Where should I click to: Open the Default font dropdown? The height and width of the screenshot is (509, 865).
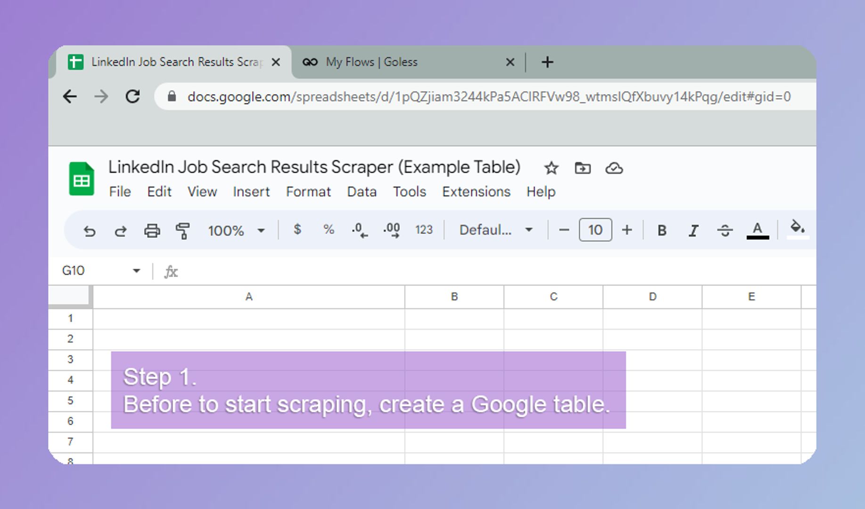[x=496, y=230]
